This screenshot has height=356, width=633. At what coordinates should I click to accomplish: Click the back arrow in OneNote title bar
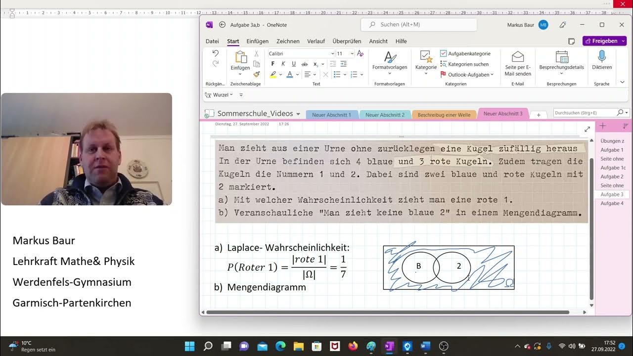(222, 25)
